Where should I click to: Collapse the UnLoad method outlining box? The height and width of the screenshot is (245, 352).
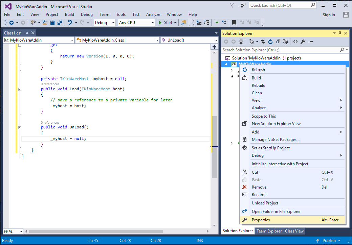coord(20,127)
